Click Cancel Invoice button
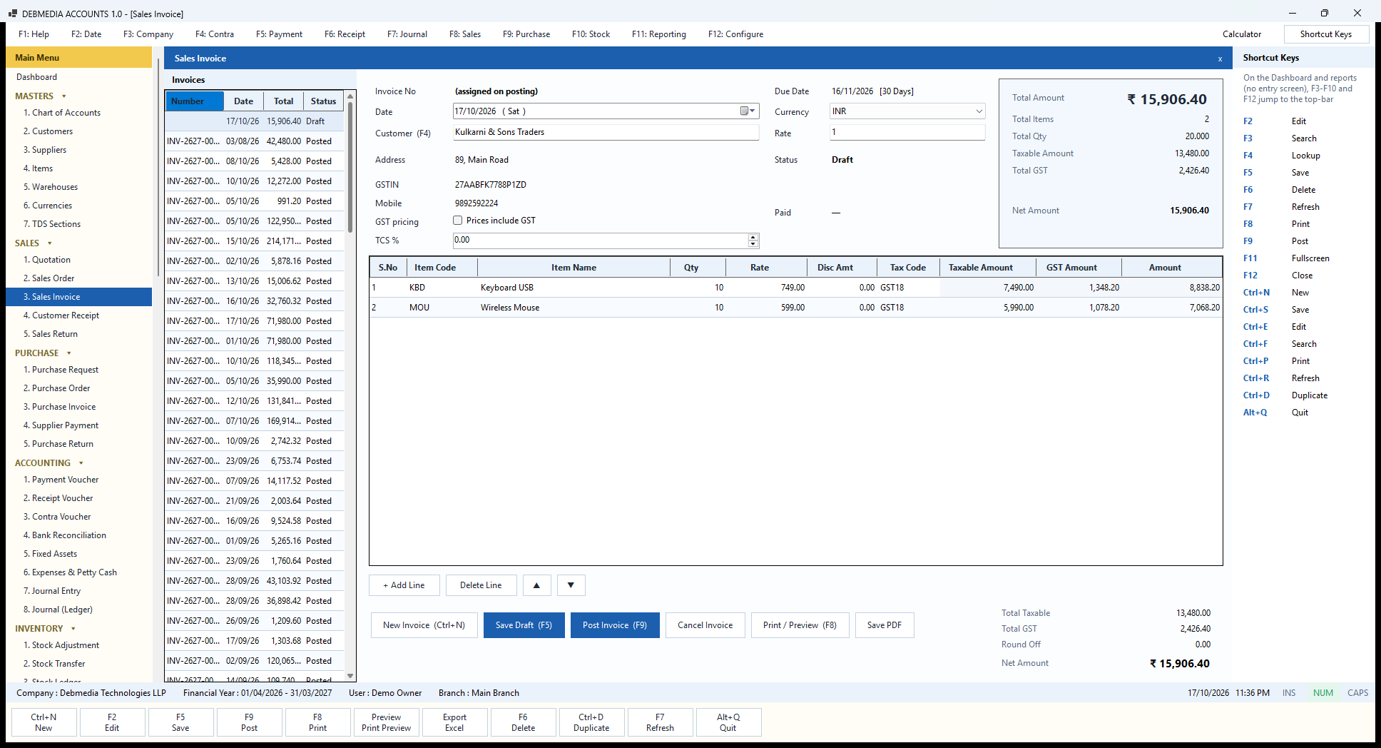The height and width of the screenshot is (748, 1381). point(705,625)
